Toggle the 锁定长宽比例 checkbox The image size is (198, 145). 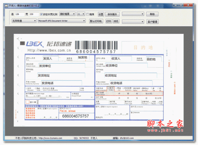pos(41,14)
